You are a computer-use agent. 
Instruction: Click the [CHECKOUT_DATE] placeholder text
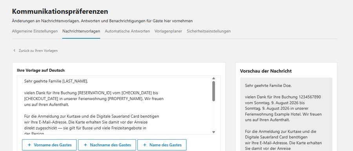click(41, 99)
